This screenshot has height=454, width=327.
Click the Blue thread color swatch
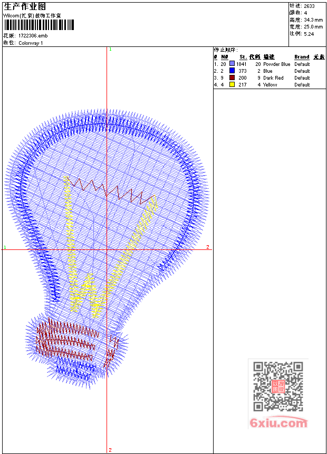[232, 71]
